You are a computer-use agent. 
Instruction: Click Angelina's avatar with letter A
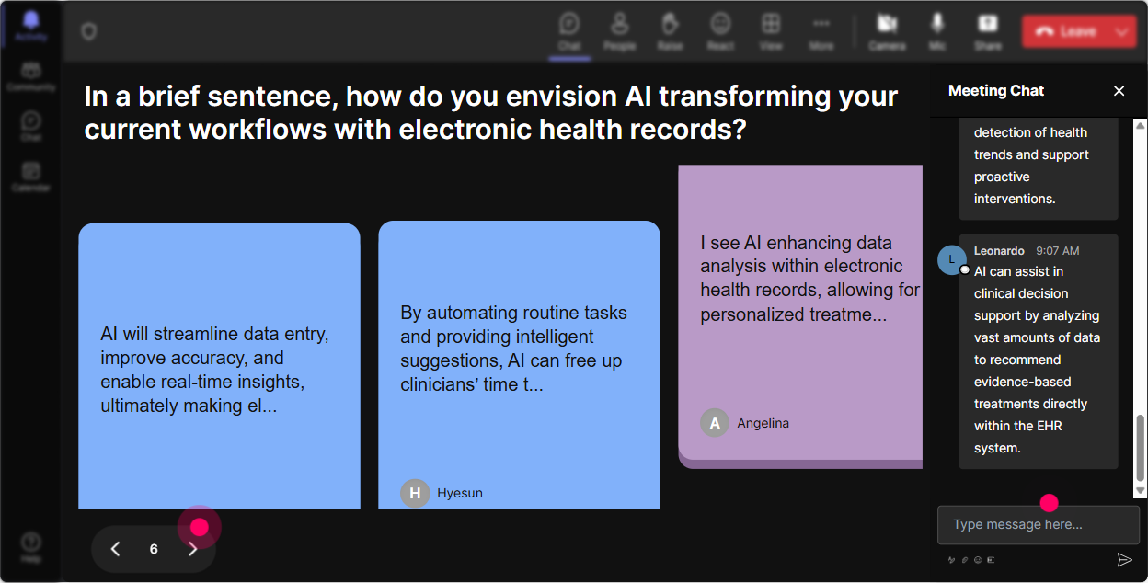[715, 423]
